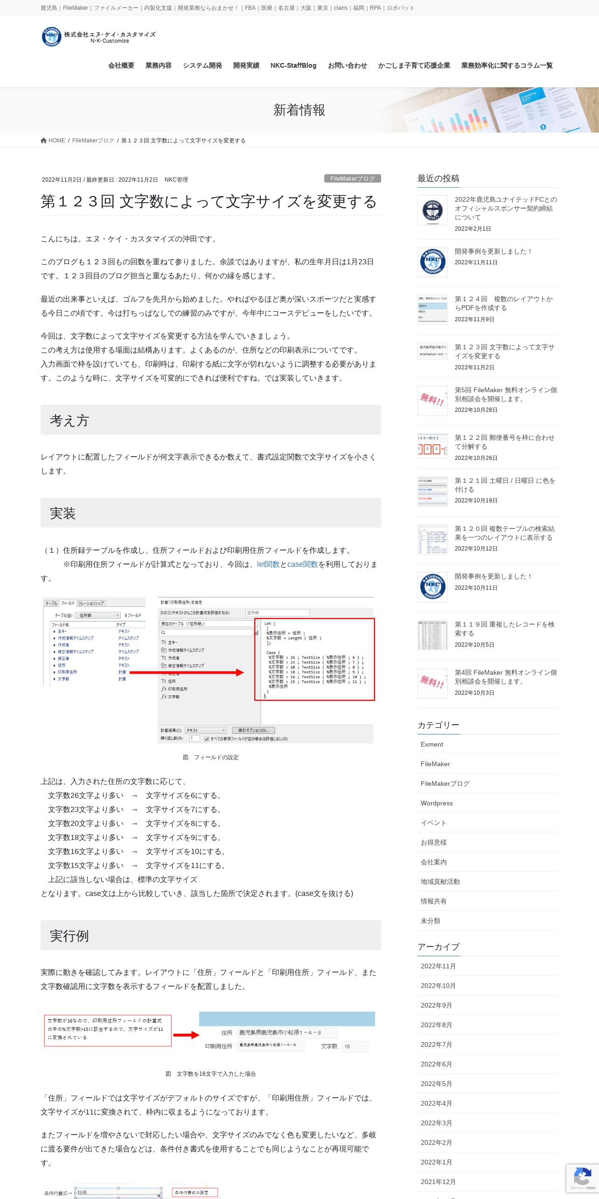Viewport: 599px width, 1199px height.
Task: Open post 第4回 FileMaker 無料オンライン個別相談会
Action: coord(506,677)
